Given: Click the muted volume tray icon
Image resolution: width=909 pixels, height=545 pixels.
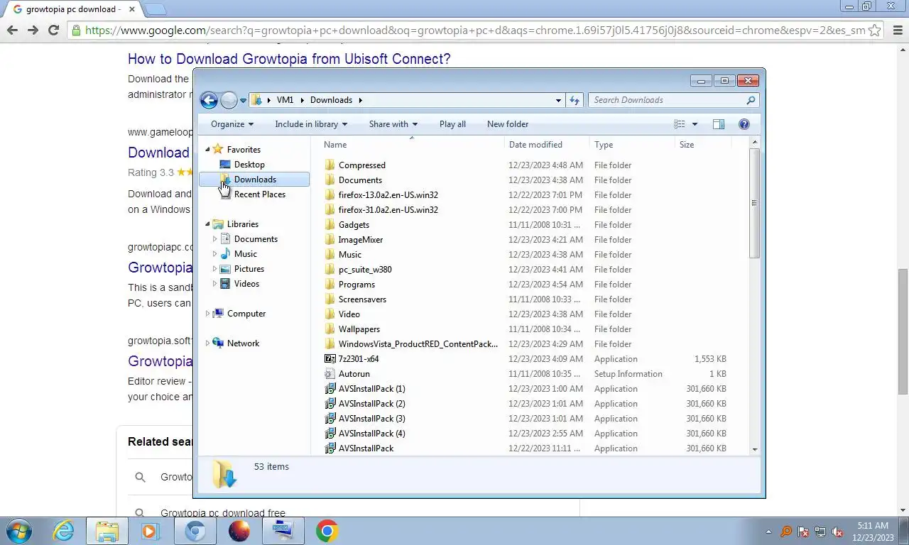Looking at the screenshot, I should pos(837,532).
